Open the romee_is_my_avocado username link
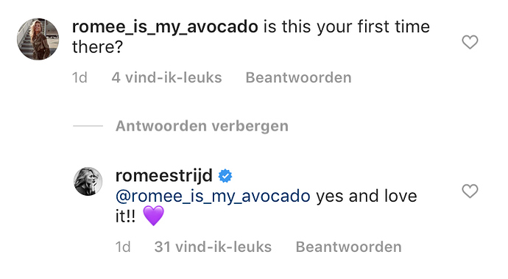 click(165, 27)
